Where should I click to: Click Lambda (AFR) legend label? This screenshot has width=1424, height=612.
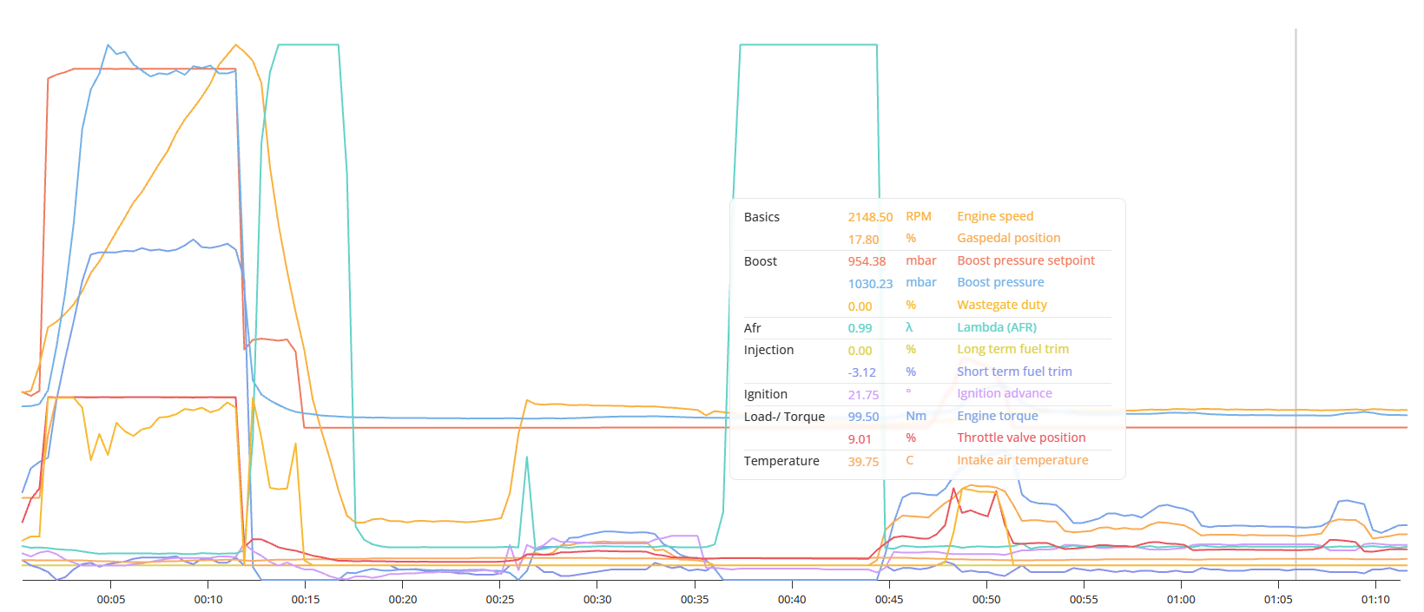(997, 327)
